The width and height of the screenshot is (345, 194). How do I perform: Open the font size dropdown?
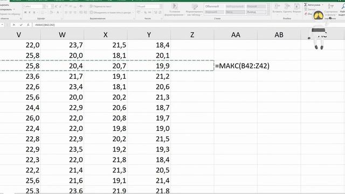coord(52,6)
